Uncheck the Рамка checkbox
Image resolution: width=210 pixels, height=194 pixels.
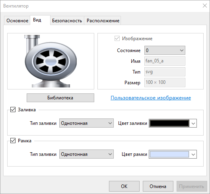point(13,141)
